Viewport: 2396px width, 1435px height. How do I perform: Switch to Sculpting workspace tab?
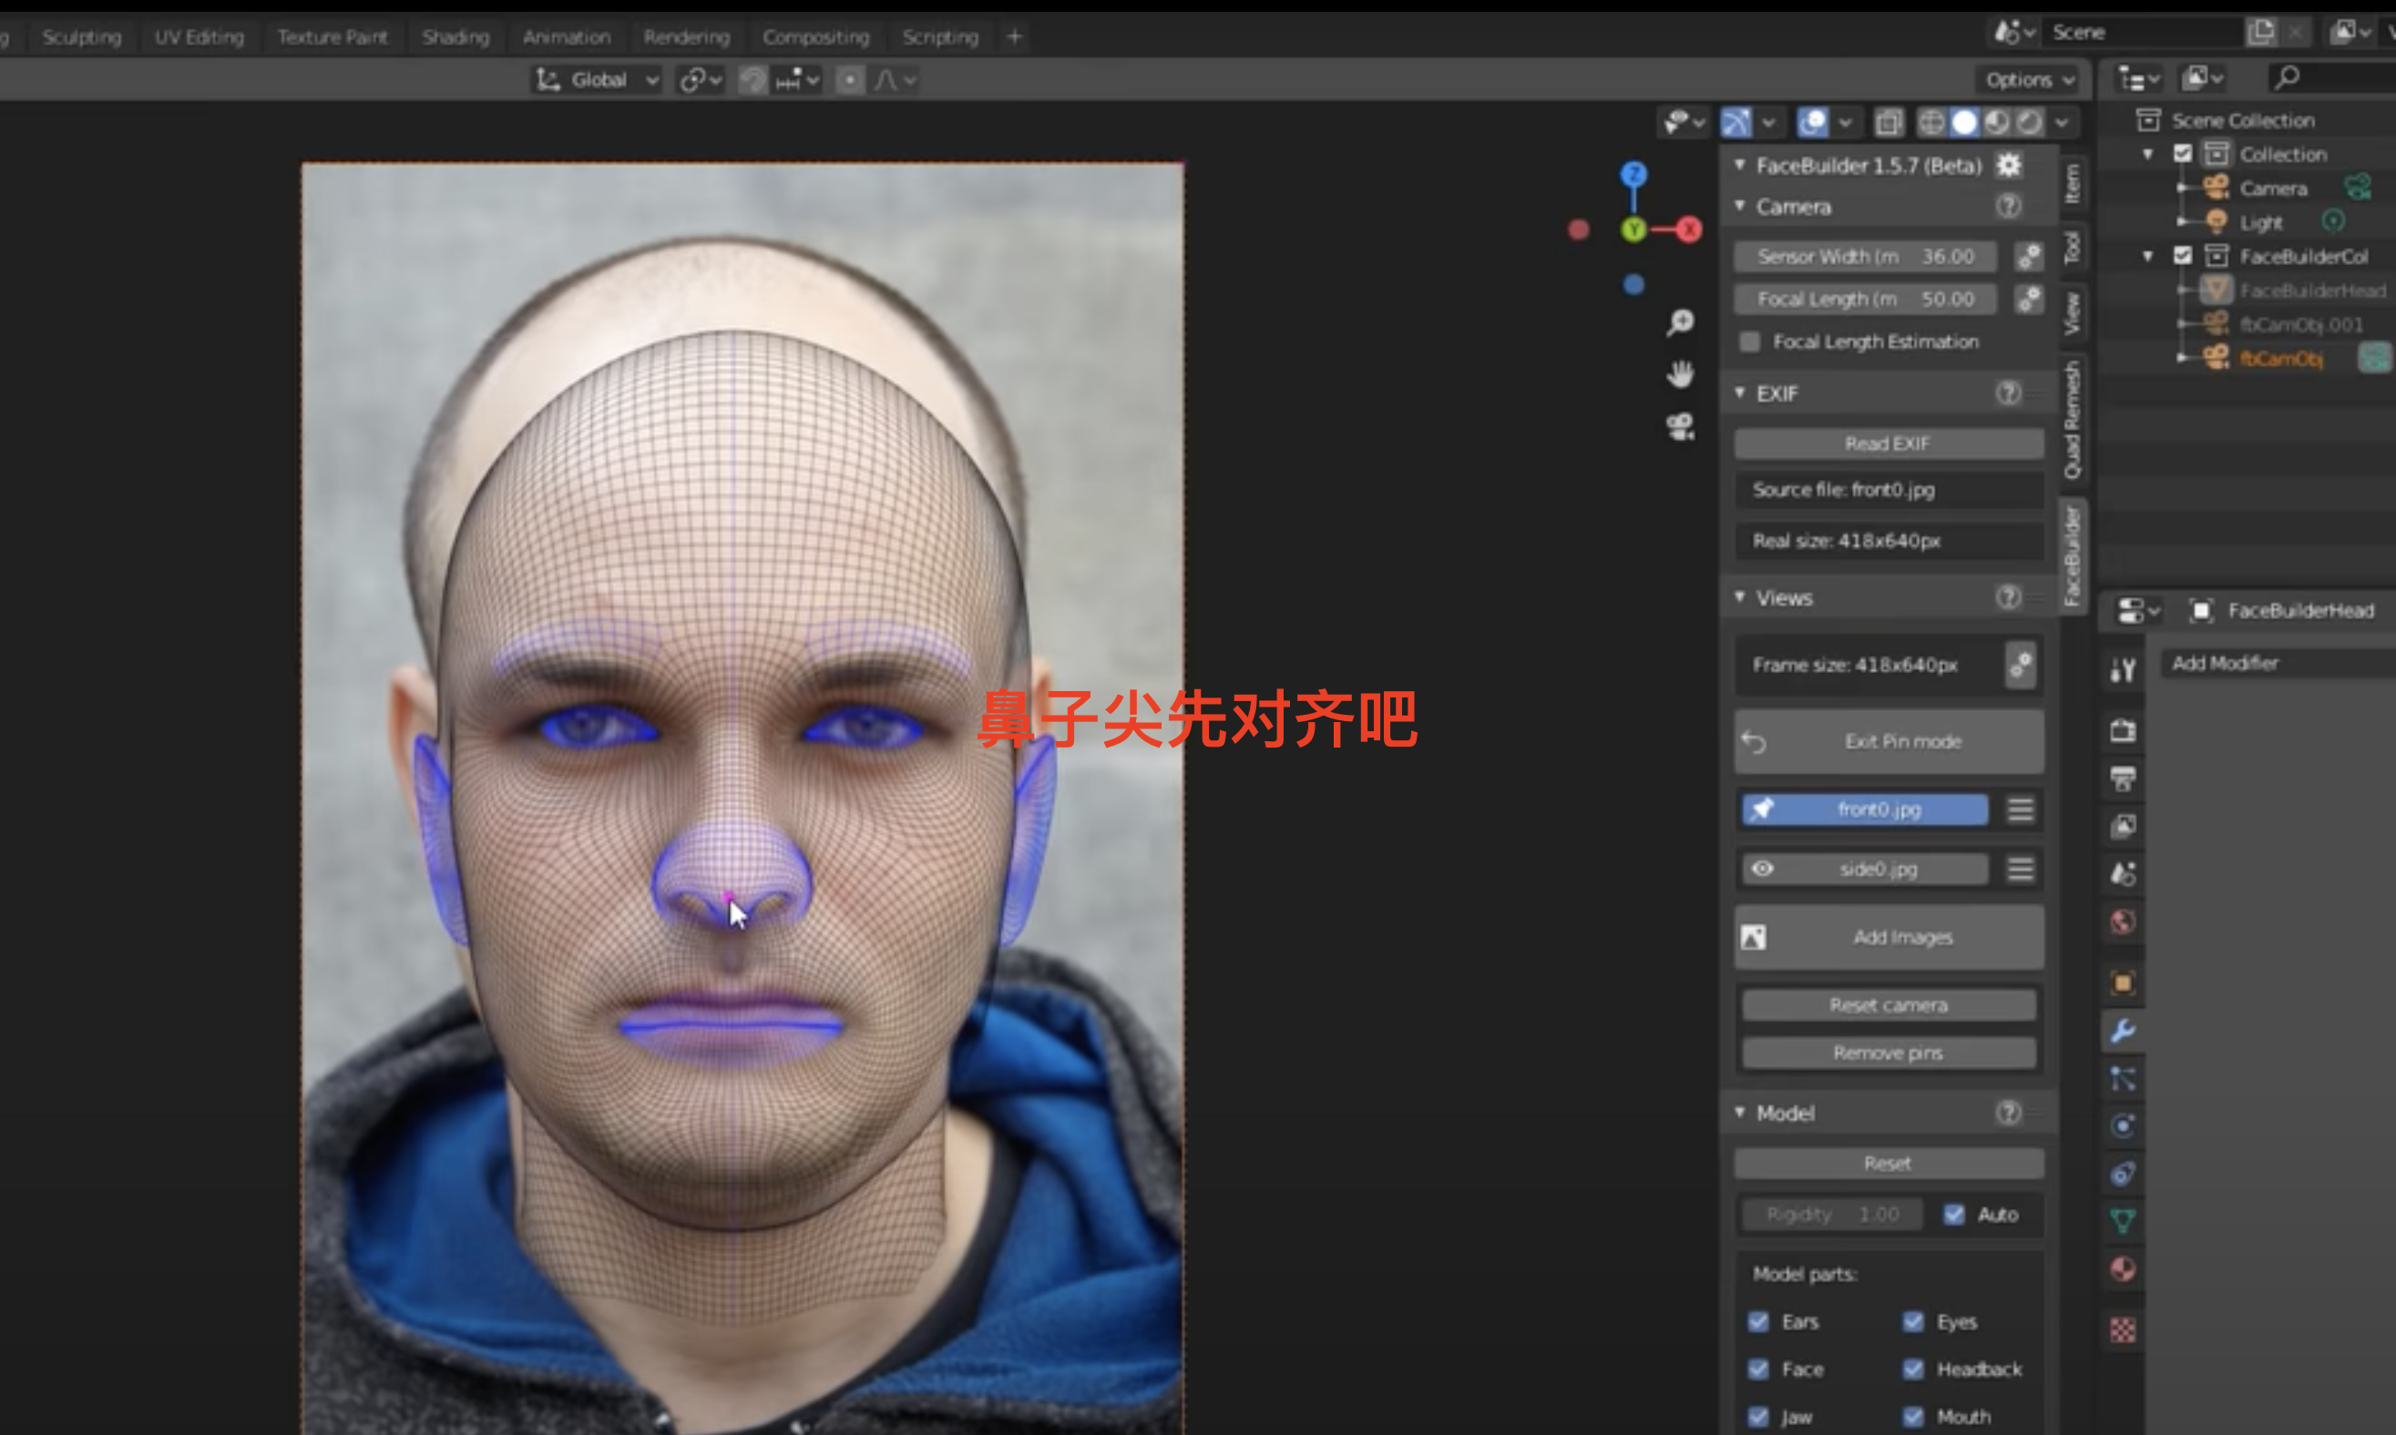pos(81,36)
